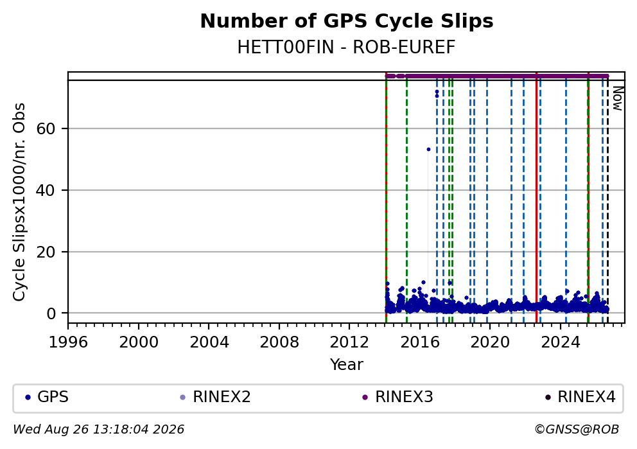
Task: Click the x-axis label 'Year'
Action: tap(347, 364)
